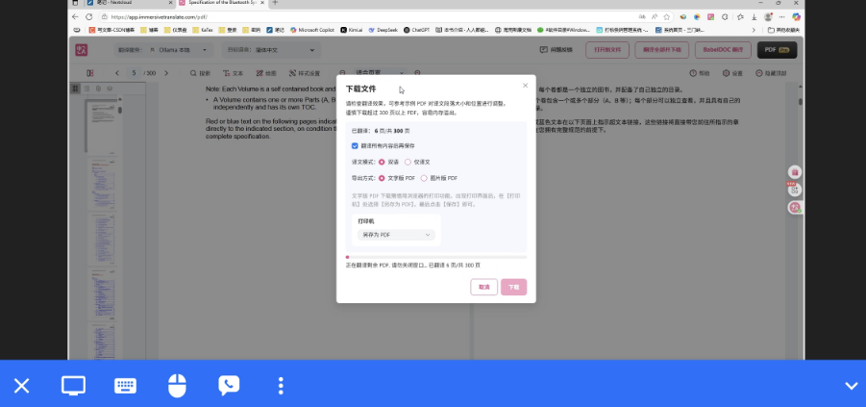Image resolution: width=866 pixels, height=407 pixels.
Task: Click the X icon in the blue bar
Action: tap(21, 386)
